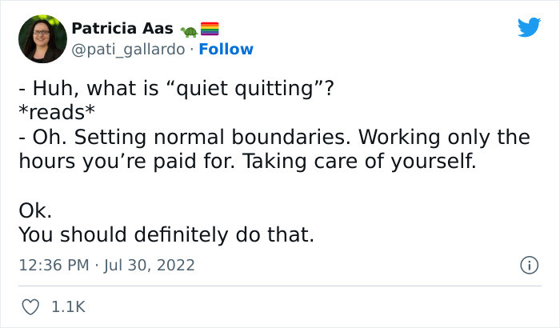
Task: Like the tweet with the heart icon
Action: (30, 306)
